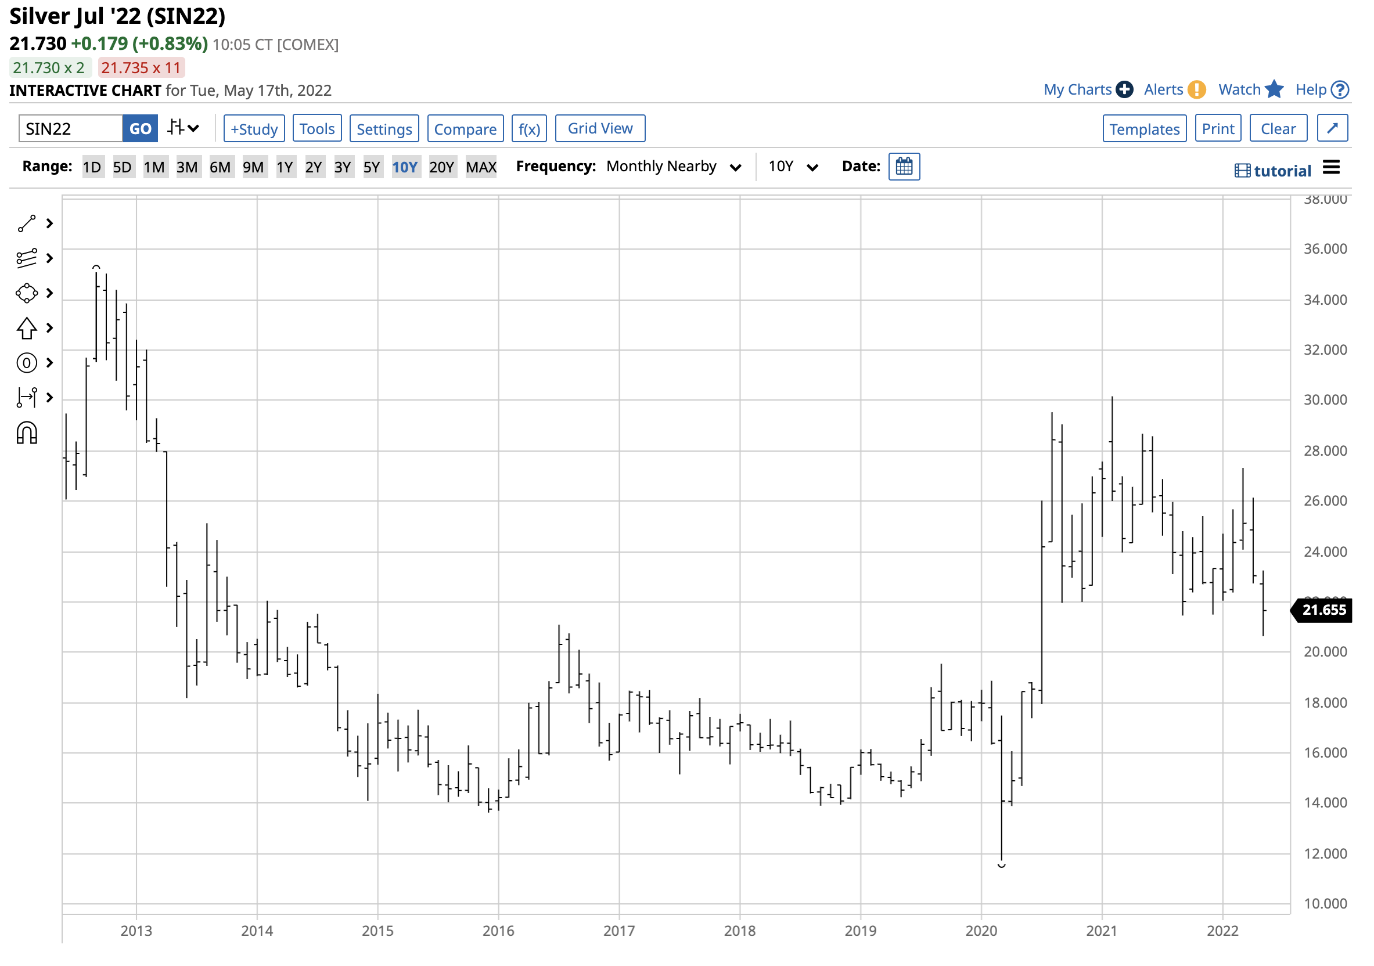Expand shape tool options chevron

51,294
